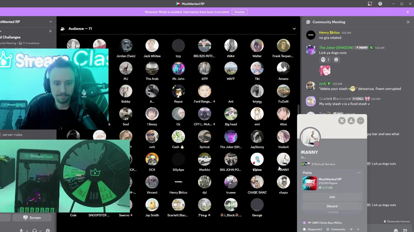Click the add friend icon on MANNY's profile
This screenshot has height=232, width=414.
tap(351, 121)
